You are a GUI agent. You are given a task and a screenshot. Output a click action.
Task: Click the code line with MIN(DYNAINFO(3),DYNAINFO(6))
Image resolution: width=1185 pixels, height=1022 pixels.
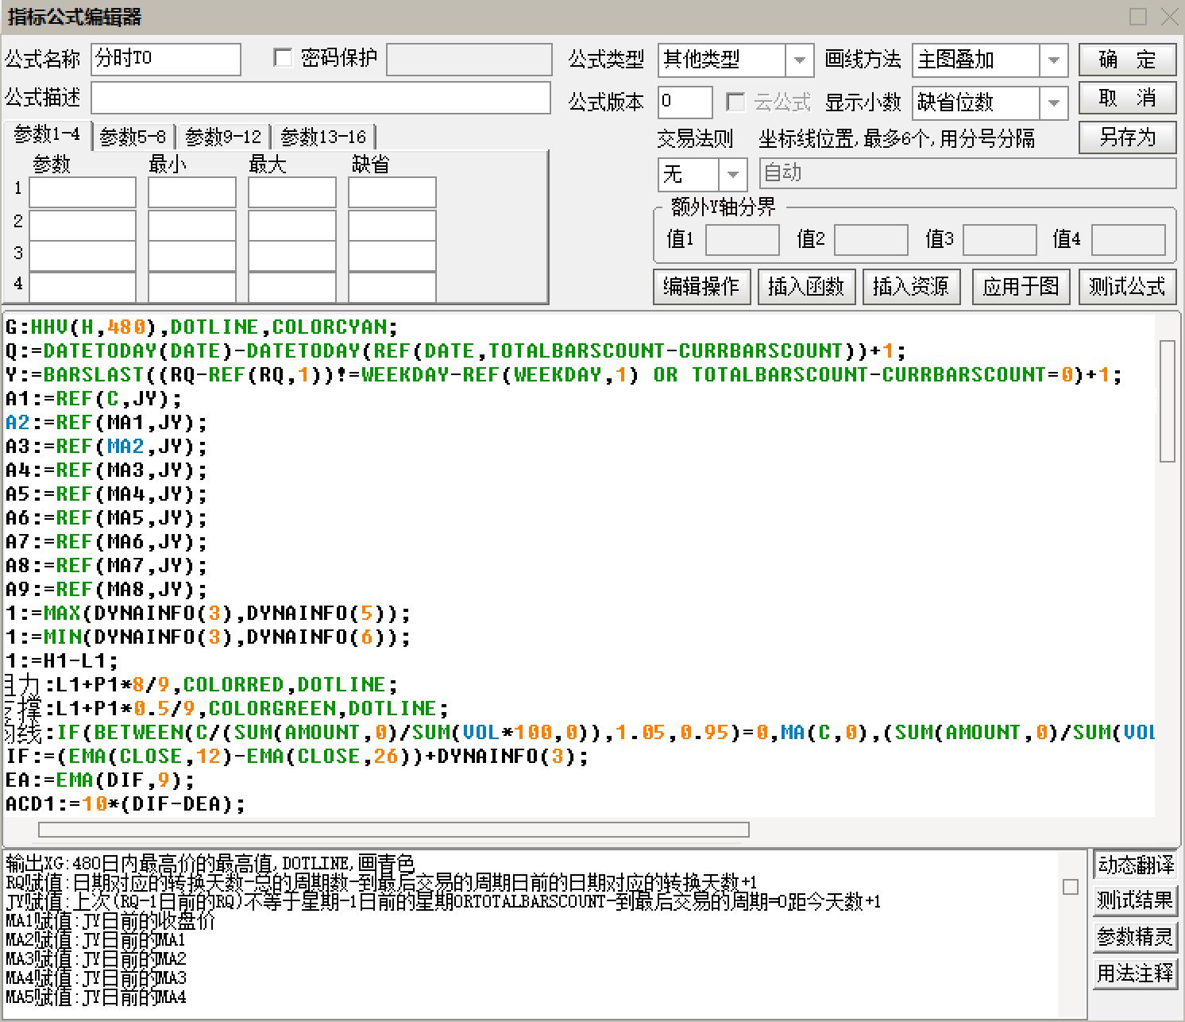tap(208, 637)
